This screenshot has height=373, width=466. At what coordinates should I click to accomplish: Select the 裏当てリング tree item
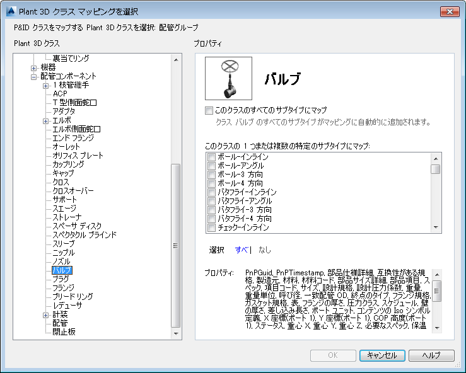[x=71, y=58]
